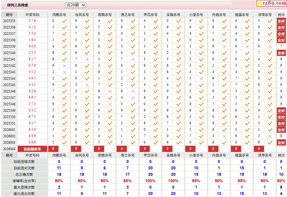
Task: Click the red current pick 9 under 谷风杀号
Action: (76, 149)
